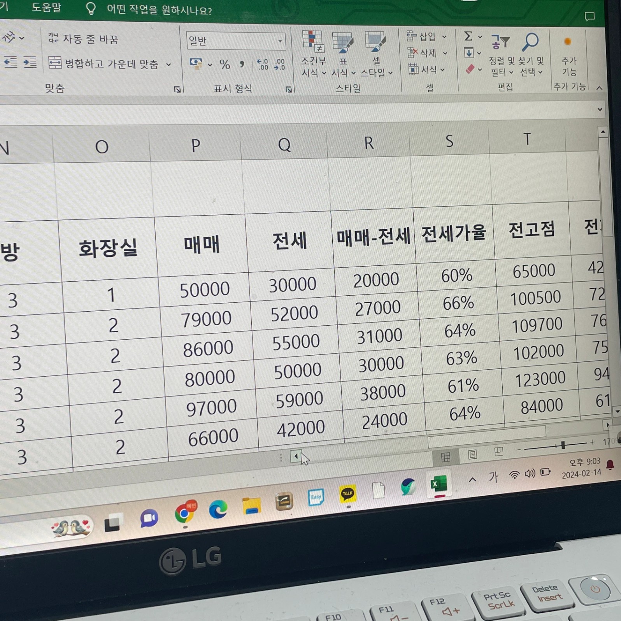Screen dimensions: 621x621
Task: Open the comments icon at top right
Action: 590,16
